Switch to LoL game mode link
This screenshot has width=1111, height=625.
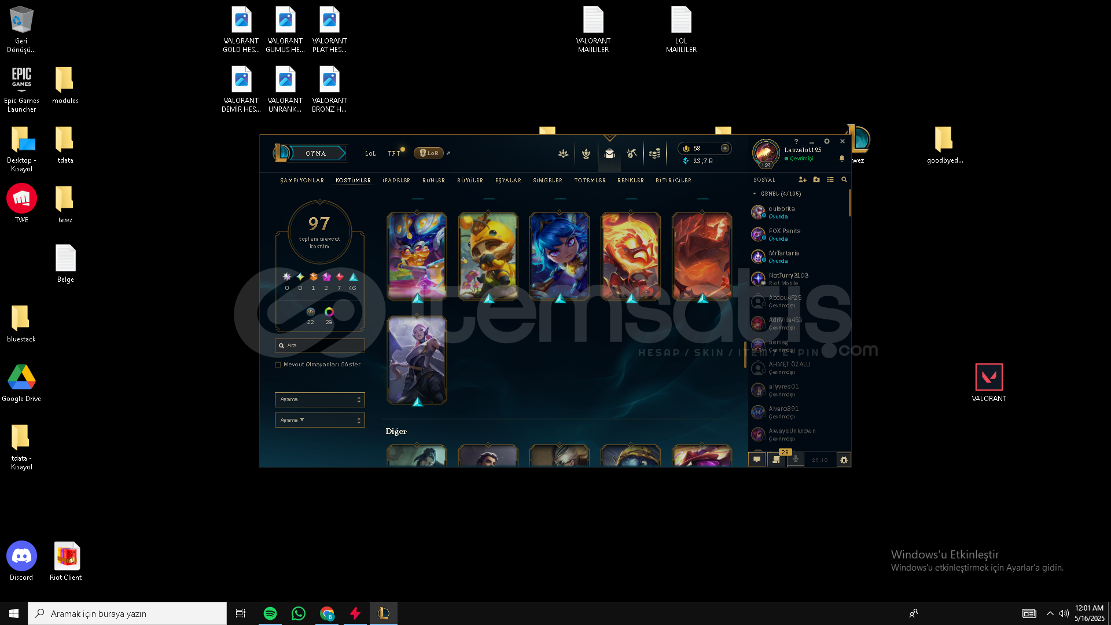[x=370, y=153]
